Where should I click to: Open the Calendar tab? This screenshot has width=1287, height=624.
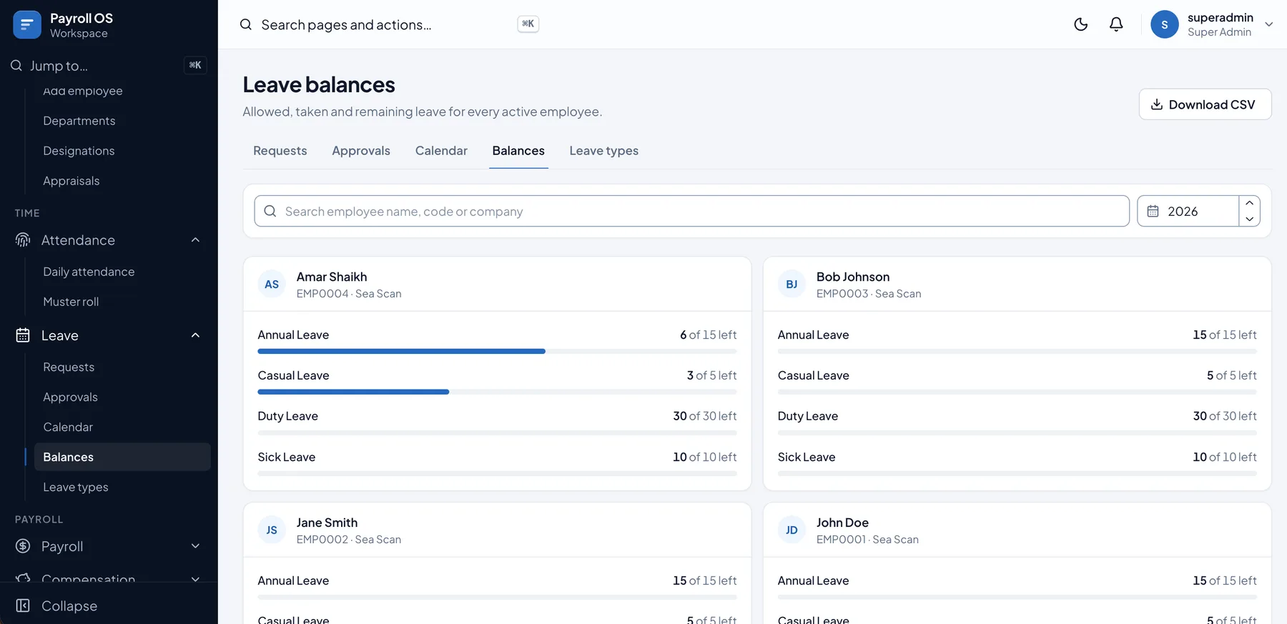pyautogui.click(x=441, y=151)
